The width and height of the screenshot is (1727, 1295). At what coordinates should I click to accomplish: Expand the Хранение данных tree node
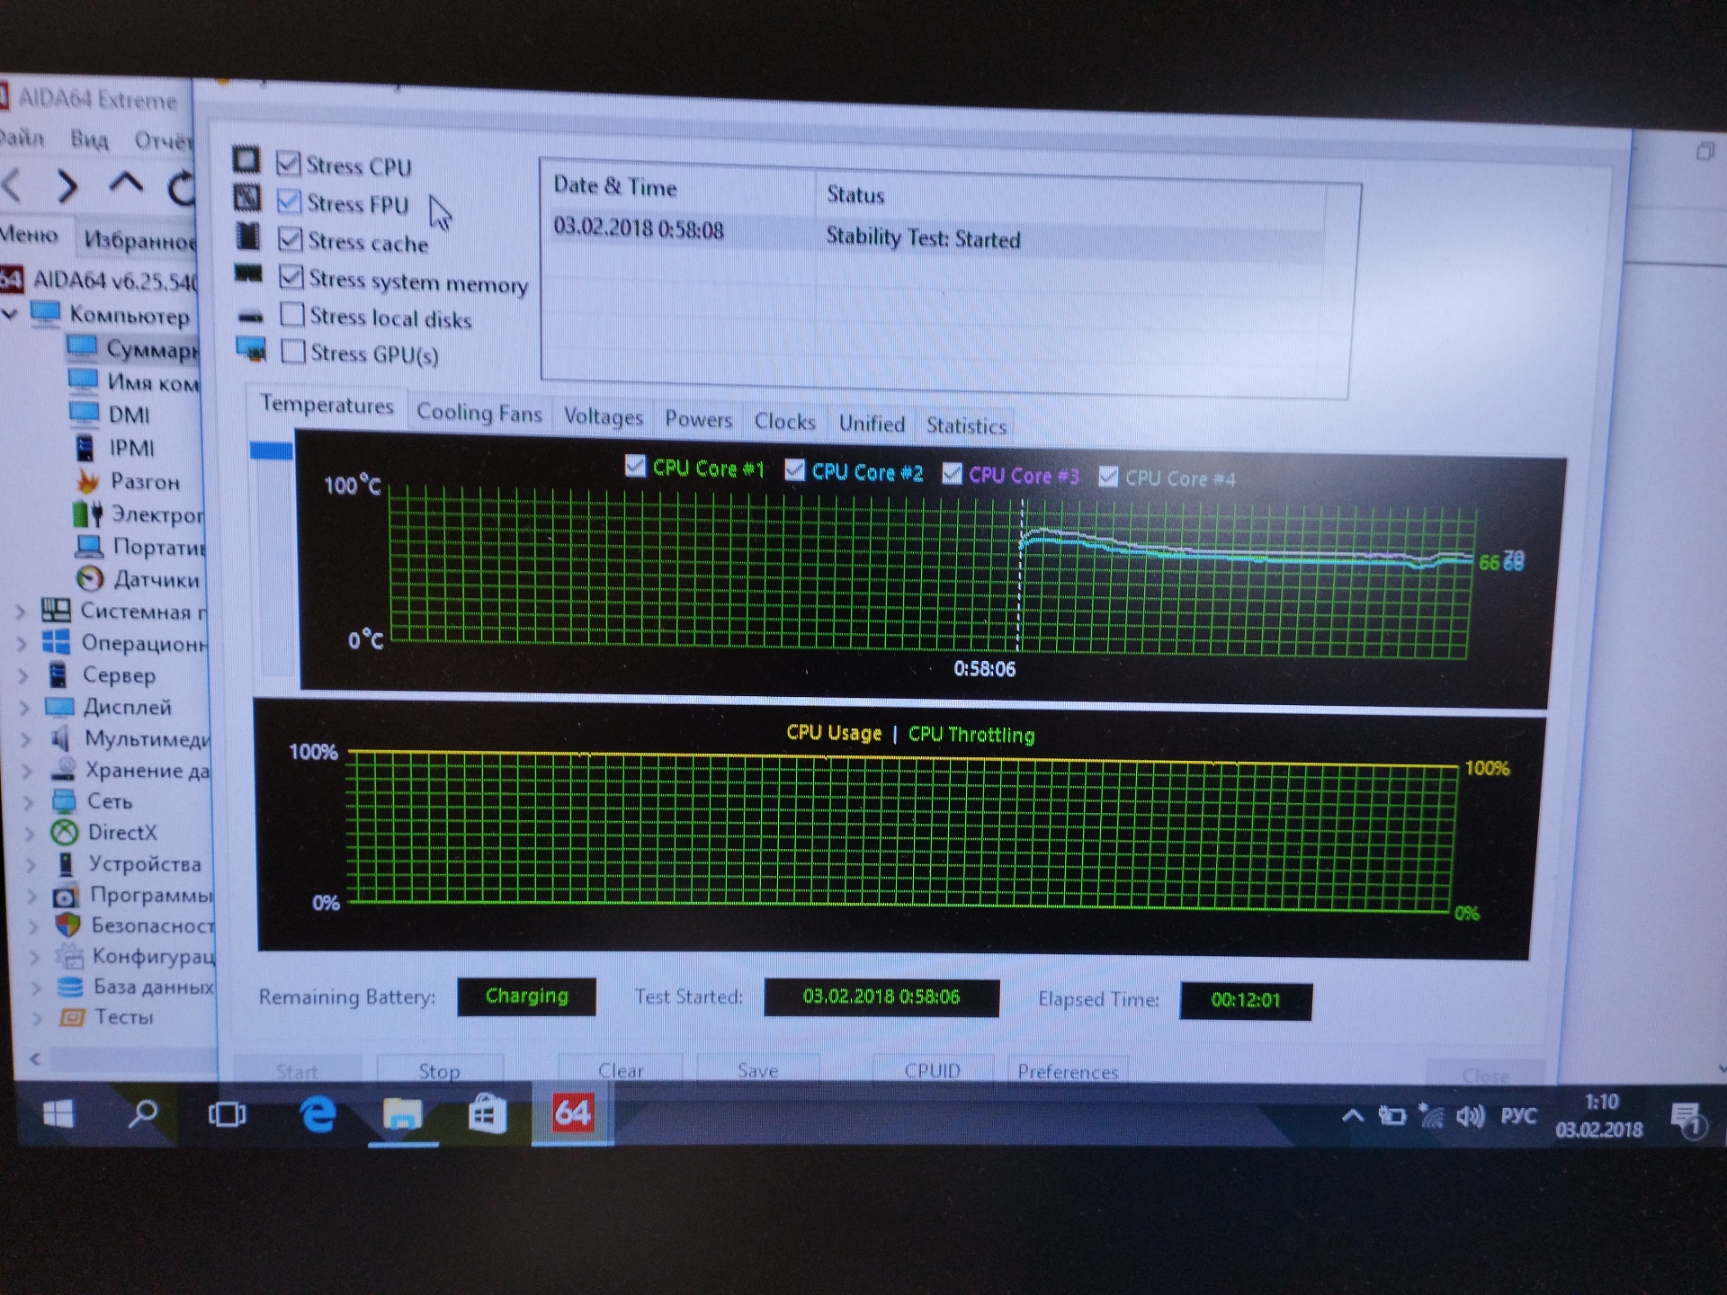point(27,771)
